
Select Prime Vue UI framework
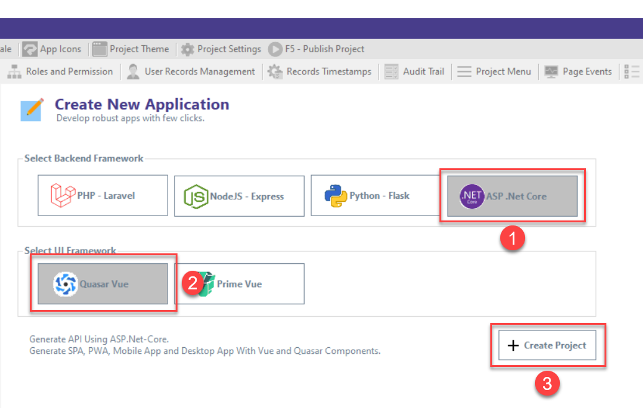click(x=240, y=284)
